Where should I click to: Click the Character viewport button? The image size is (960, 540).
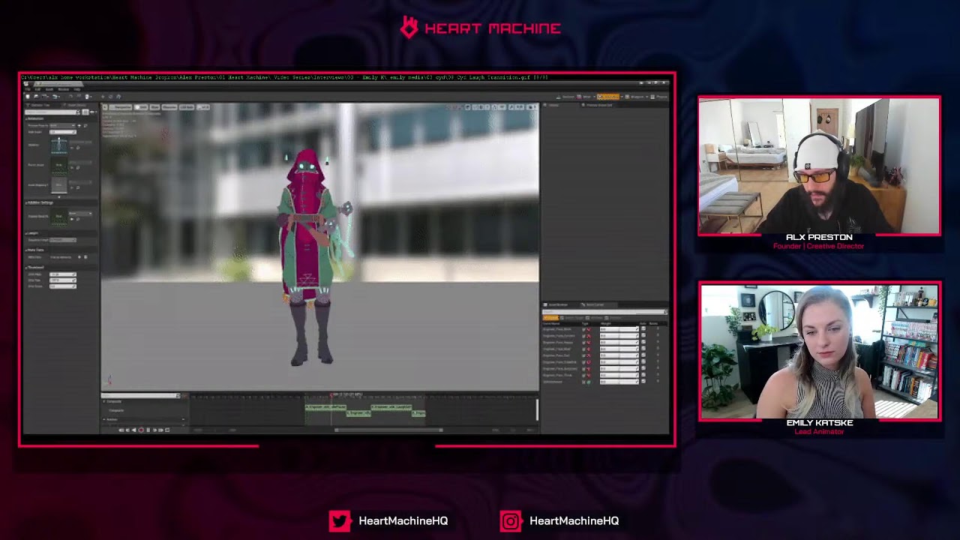point(169,107)
